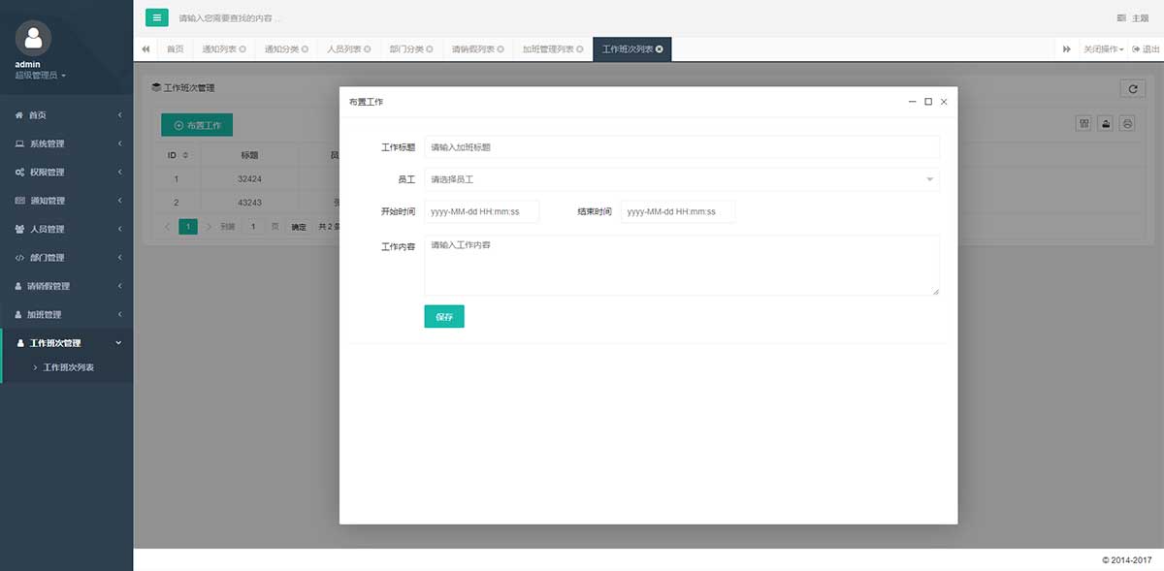Open the 关闭操作 dropdown

pos(1103,49)
